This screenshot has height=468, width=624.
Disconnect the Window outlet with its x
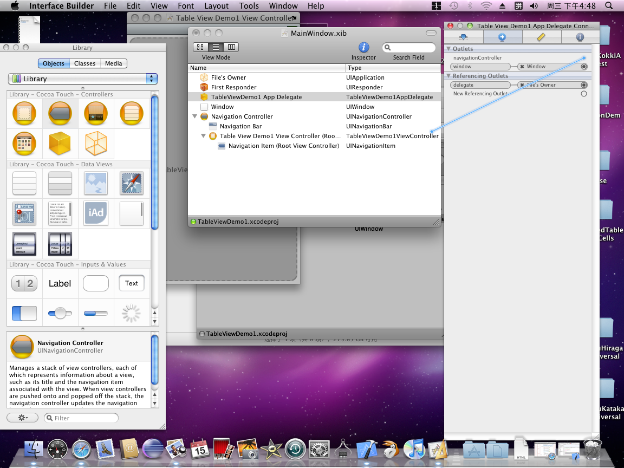(x=522, y=67)
